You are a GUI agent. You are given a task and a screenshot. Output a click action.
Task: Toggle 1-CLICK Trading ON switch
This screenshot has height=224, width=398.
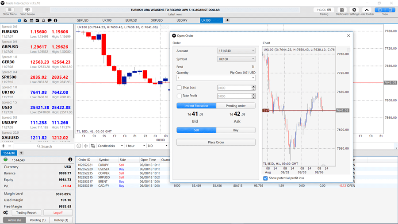[x=324, y=10]
